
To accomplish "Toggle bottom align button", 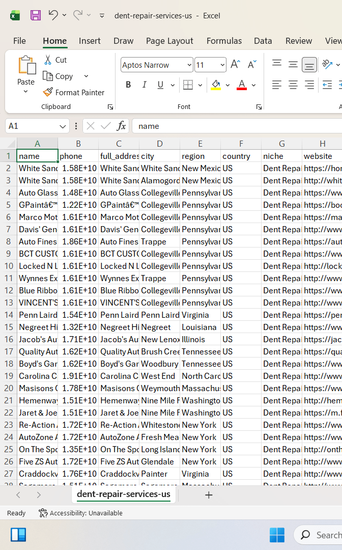I will [x=309, y=65].
